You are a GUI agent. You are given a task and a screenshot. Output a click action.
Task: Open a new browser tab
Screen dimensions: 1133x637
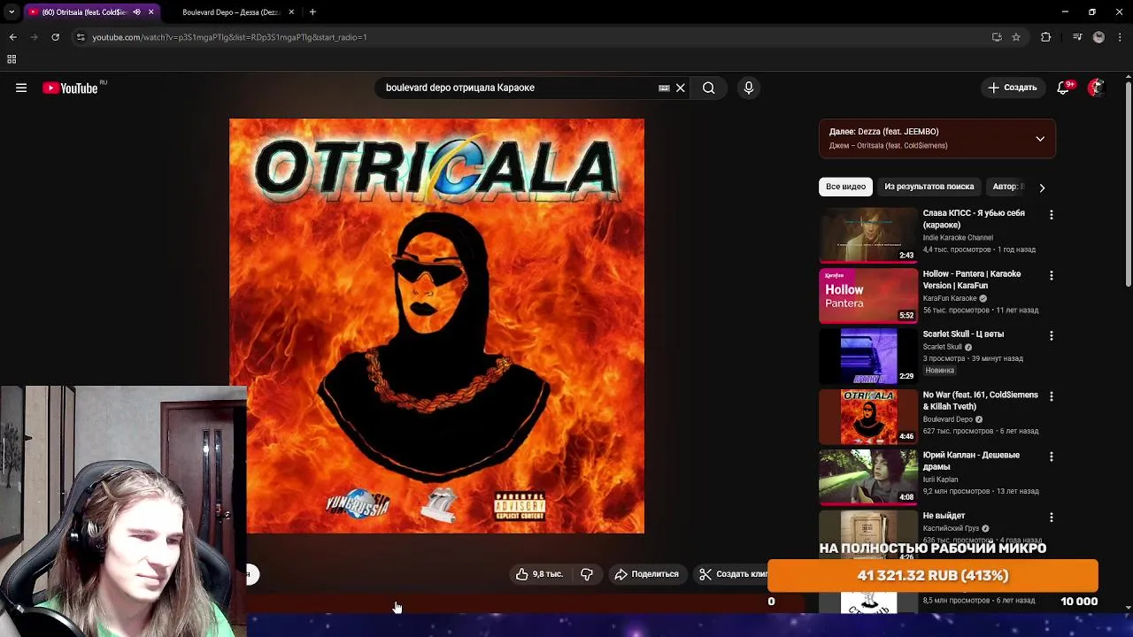click(312, 12)
